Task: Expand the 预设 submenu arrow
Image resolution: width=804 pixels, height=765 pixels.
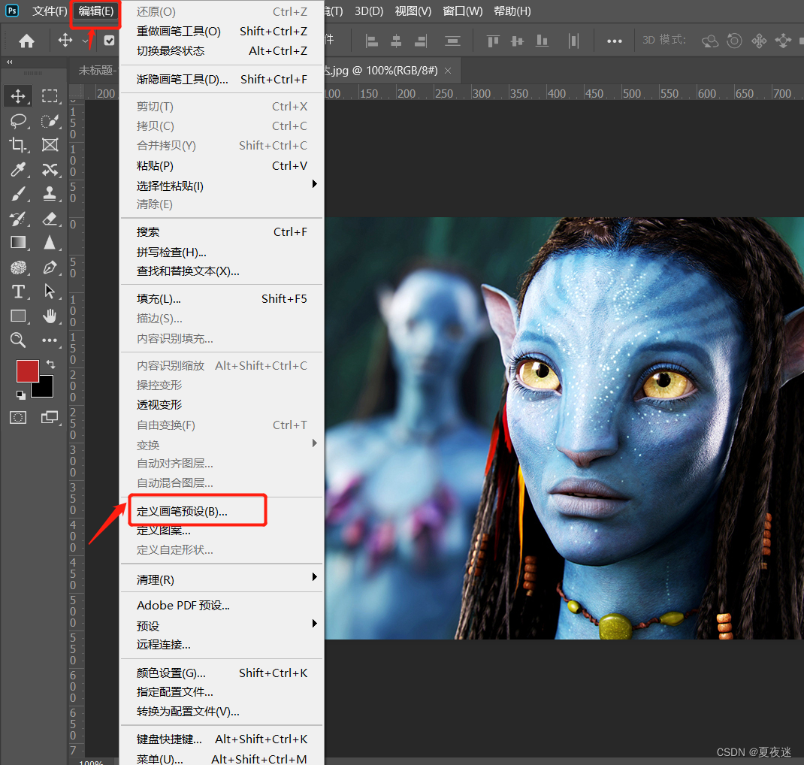Action: (x=315, y=624)
